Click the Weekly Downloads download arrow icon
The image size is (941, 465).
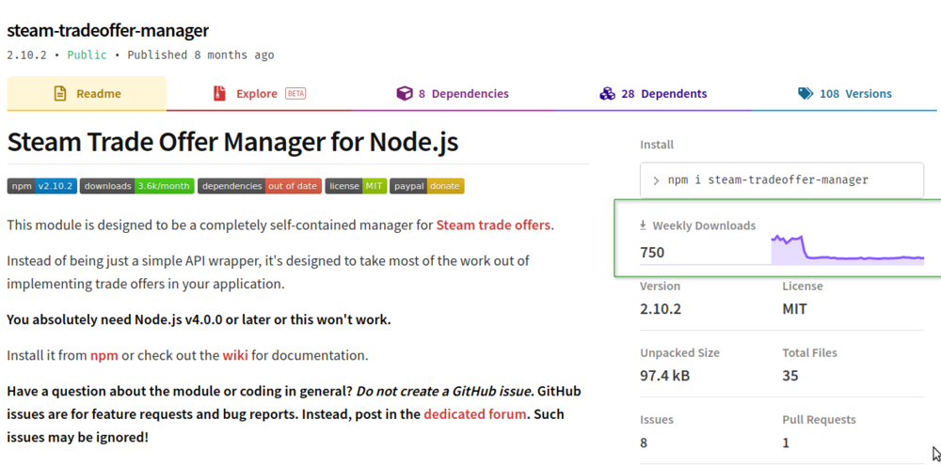coord(644,225)
